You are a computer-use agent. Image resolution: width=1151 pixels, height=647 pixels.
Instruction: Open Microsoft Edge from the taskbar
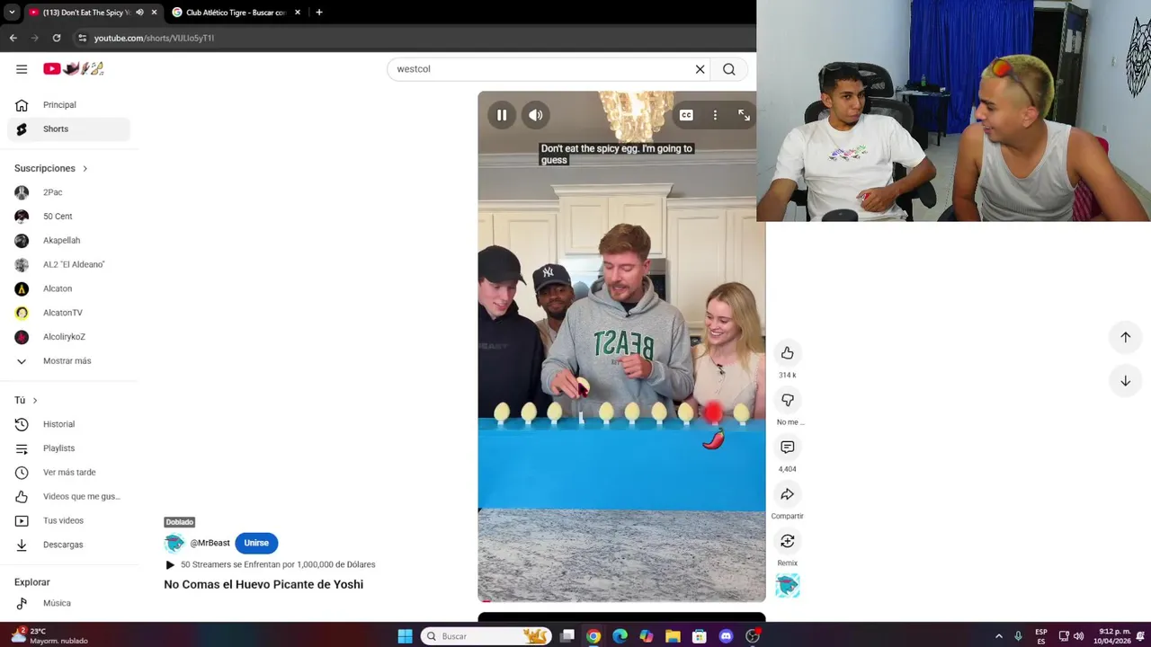(x=620, y=636)
